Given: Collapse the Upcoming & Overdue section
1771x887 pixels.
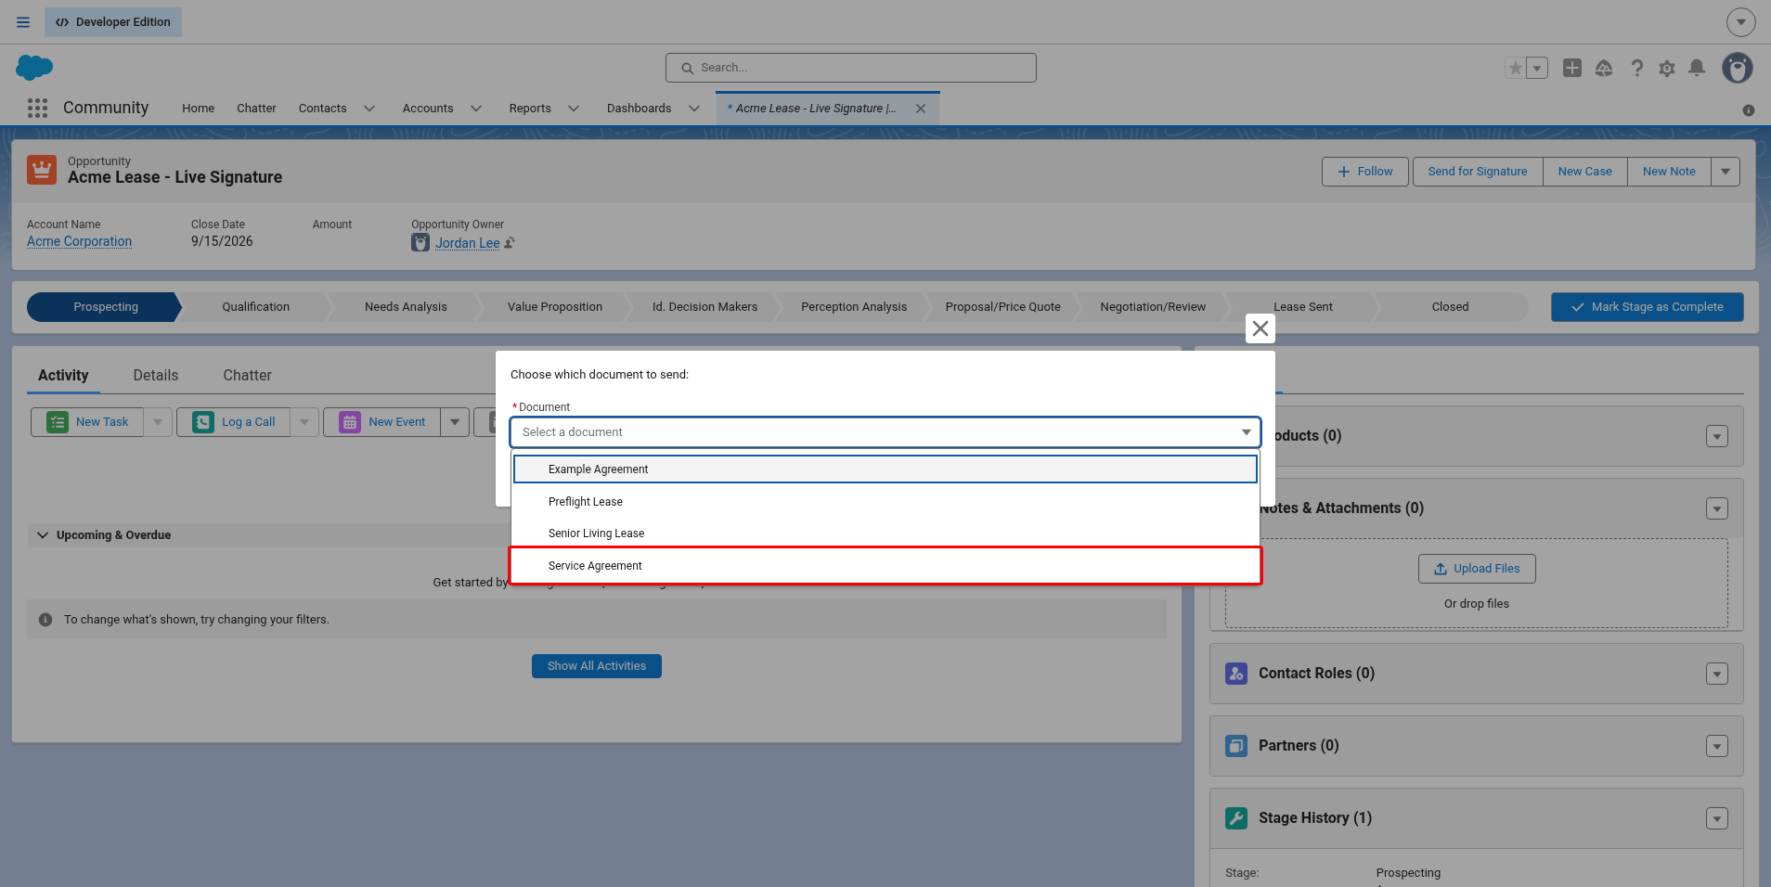Looking at the screenshot, I should [43, 535].
